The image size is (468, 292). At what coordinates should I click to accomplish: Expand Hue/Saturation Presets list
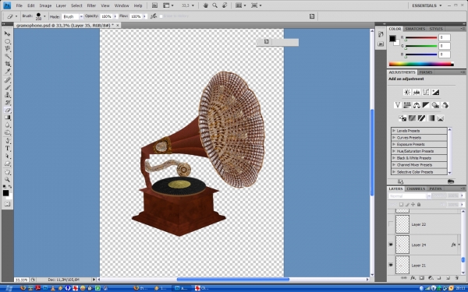(x=394, y=151)
